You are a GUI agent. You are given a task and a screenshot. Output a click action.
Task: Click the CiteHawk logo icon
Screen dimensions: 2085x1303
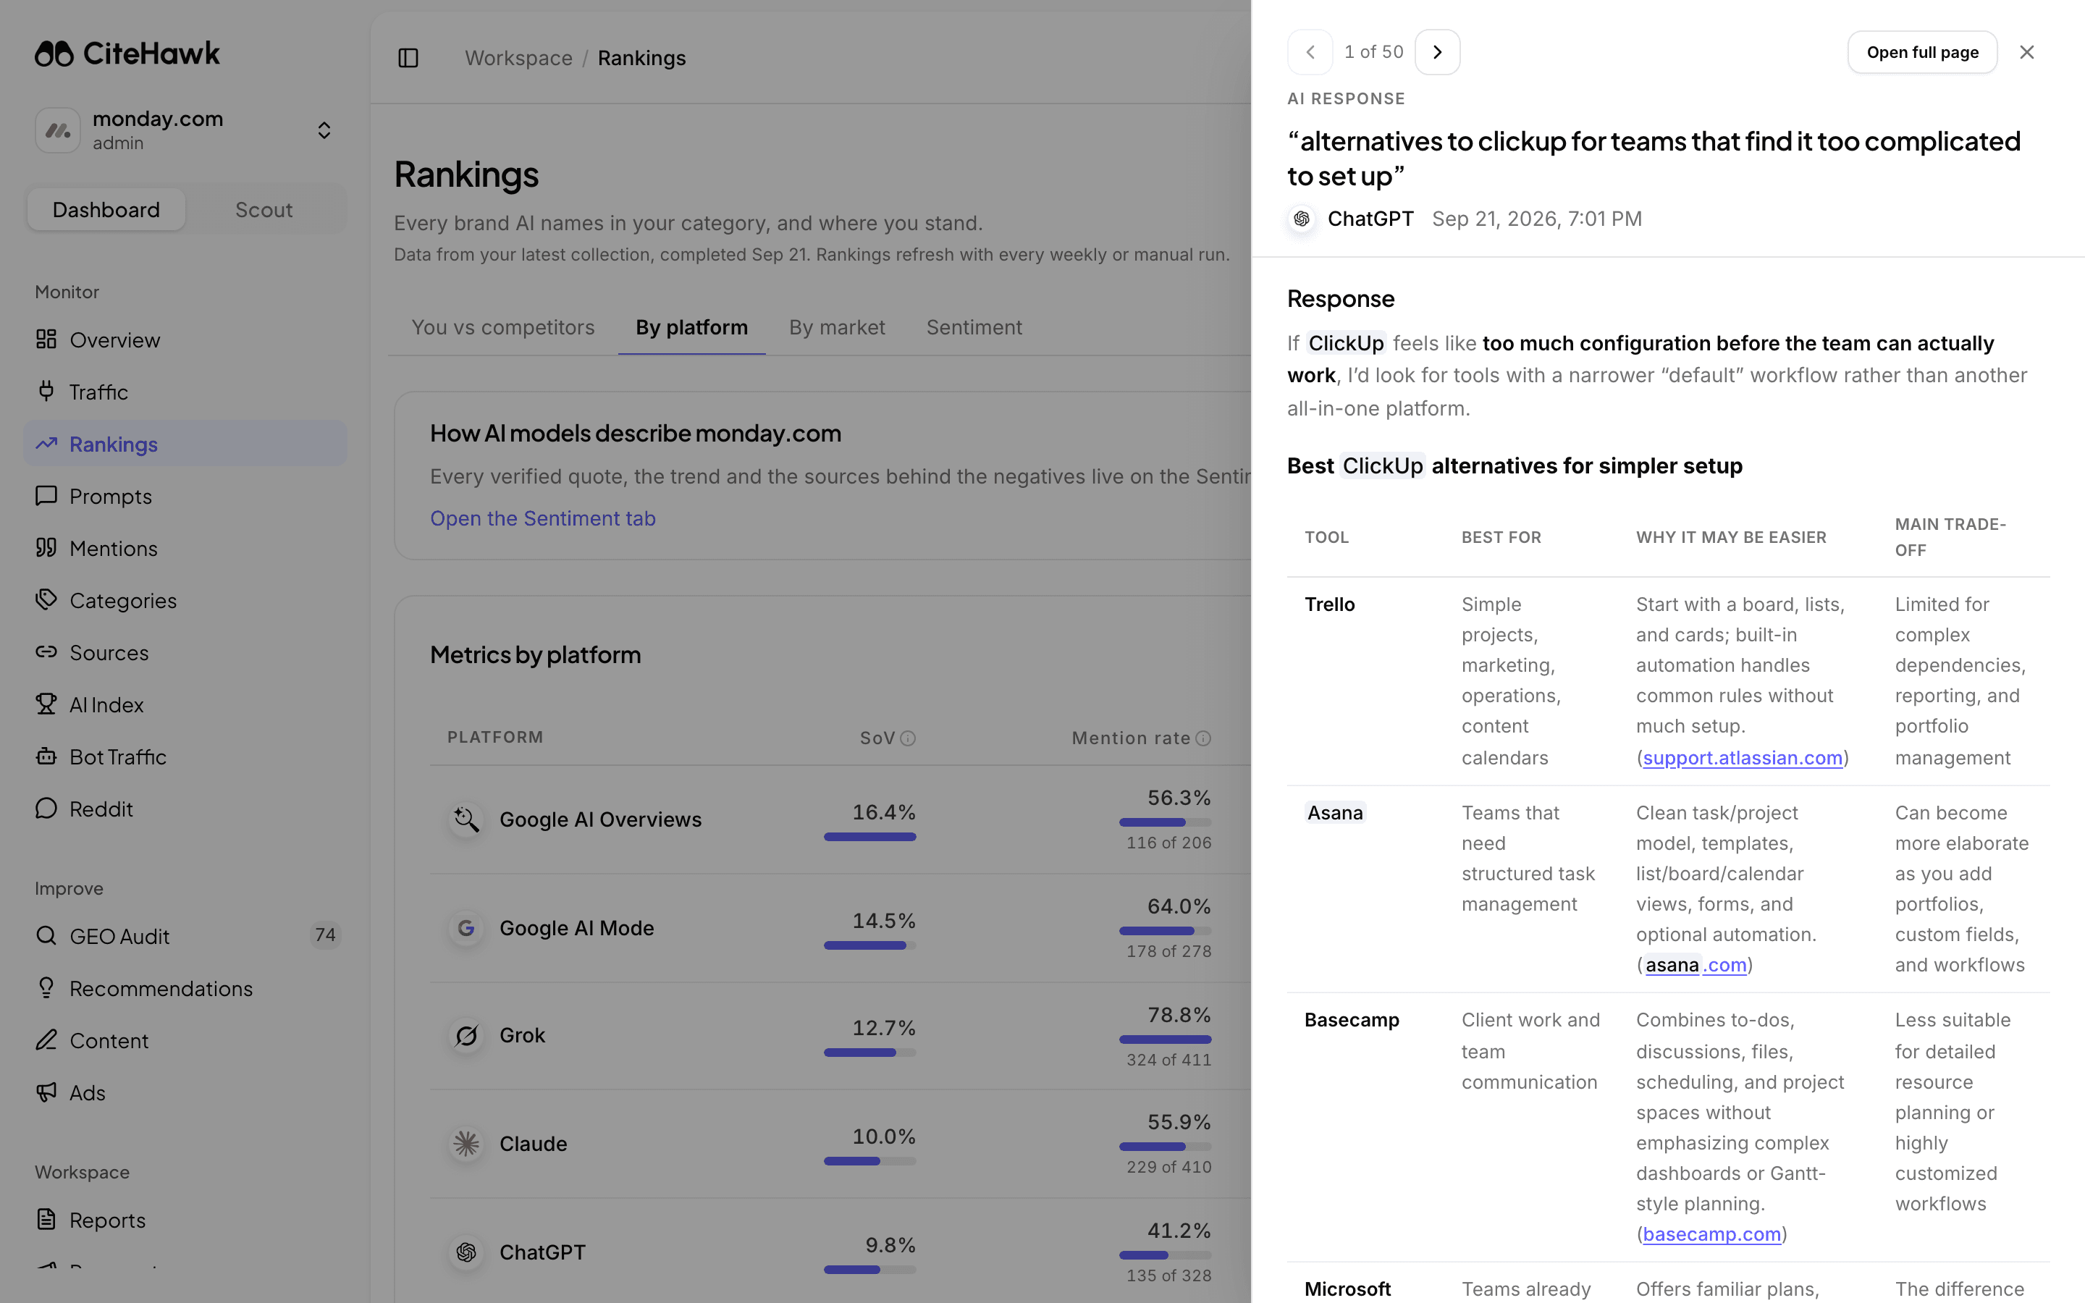tap(54, 54)
